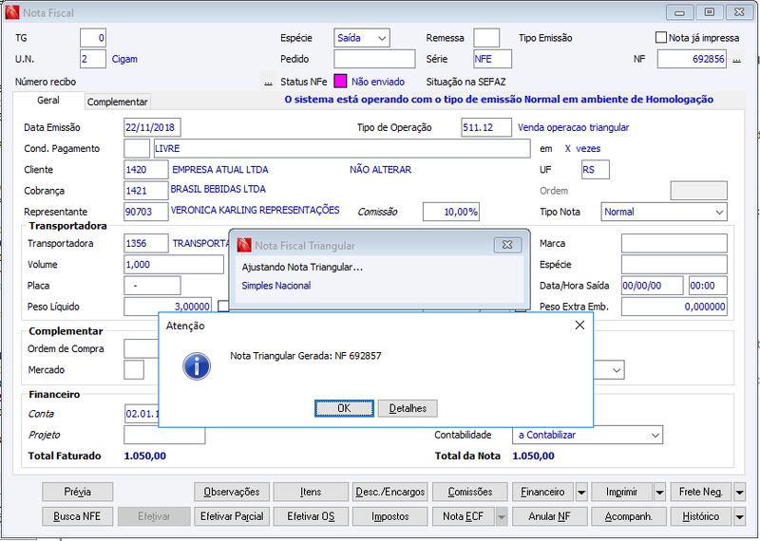Confirm the Atenção message with OK
760x541 pixels.
[x=344, y=408]
